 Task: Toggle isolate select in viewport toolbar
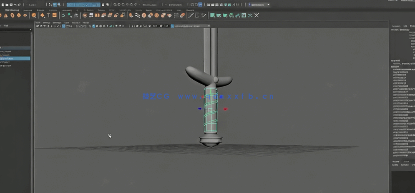[132, 26]
